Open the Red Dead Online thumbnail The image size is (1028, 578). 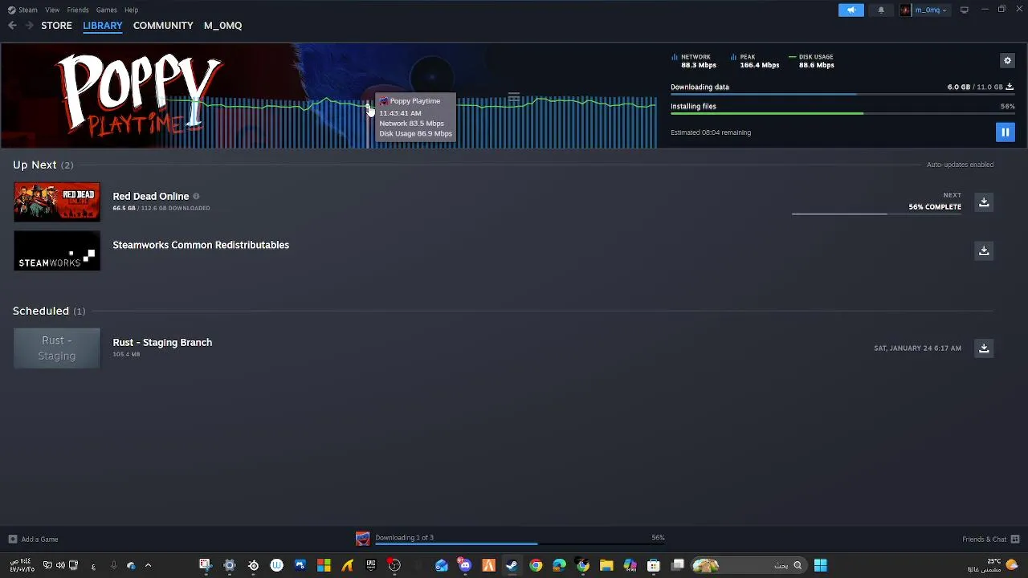pos(57,202)
